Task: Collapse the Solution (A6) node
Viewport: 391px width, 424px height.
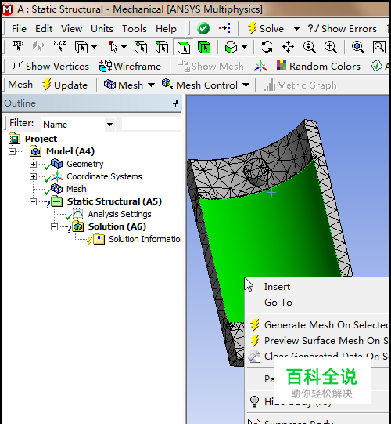Action: 54,226
